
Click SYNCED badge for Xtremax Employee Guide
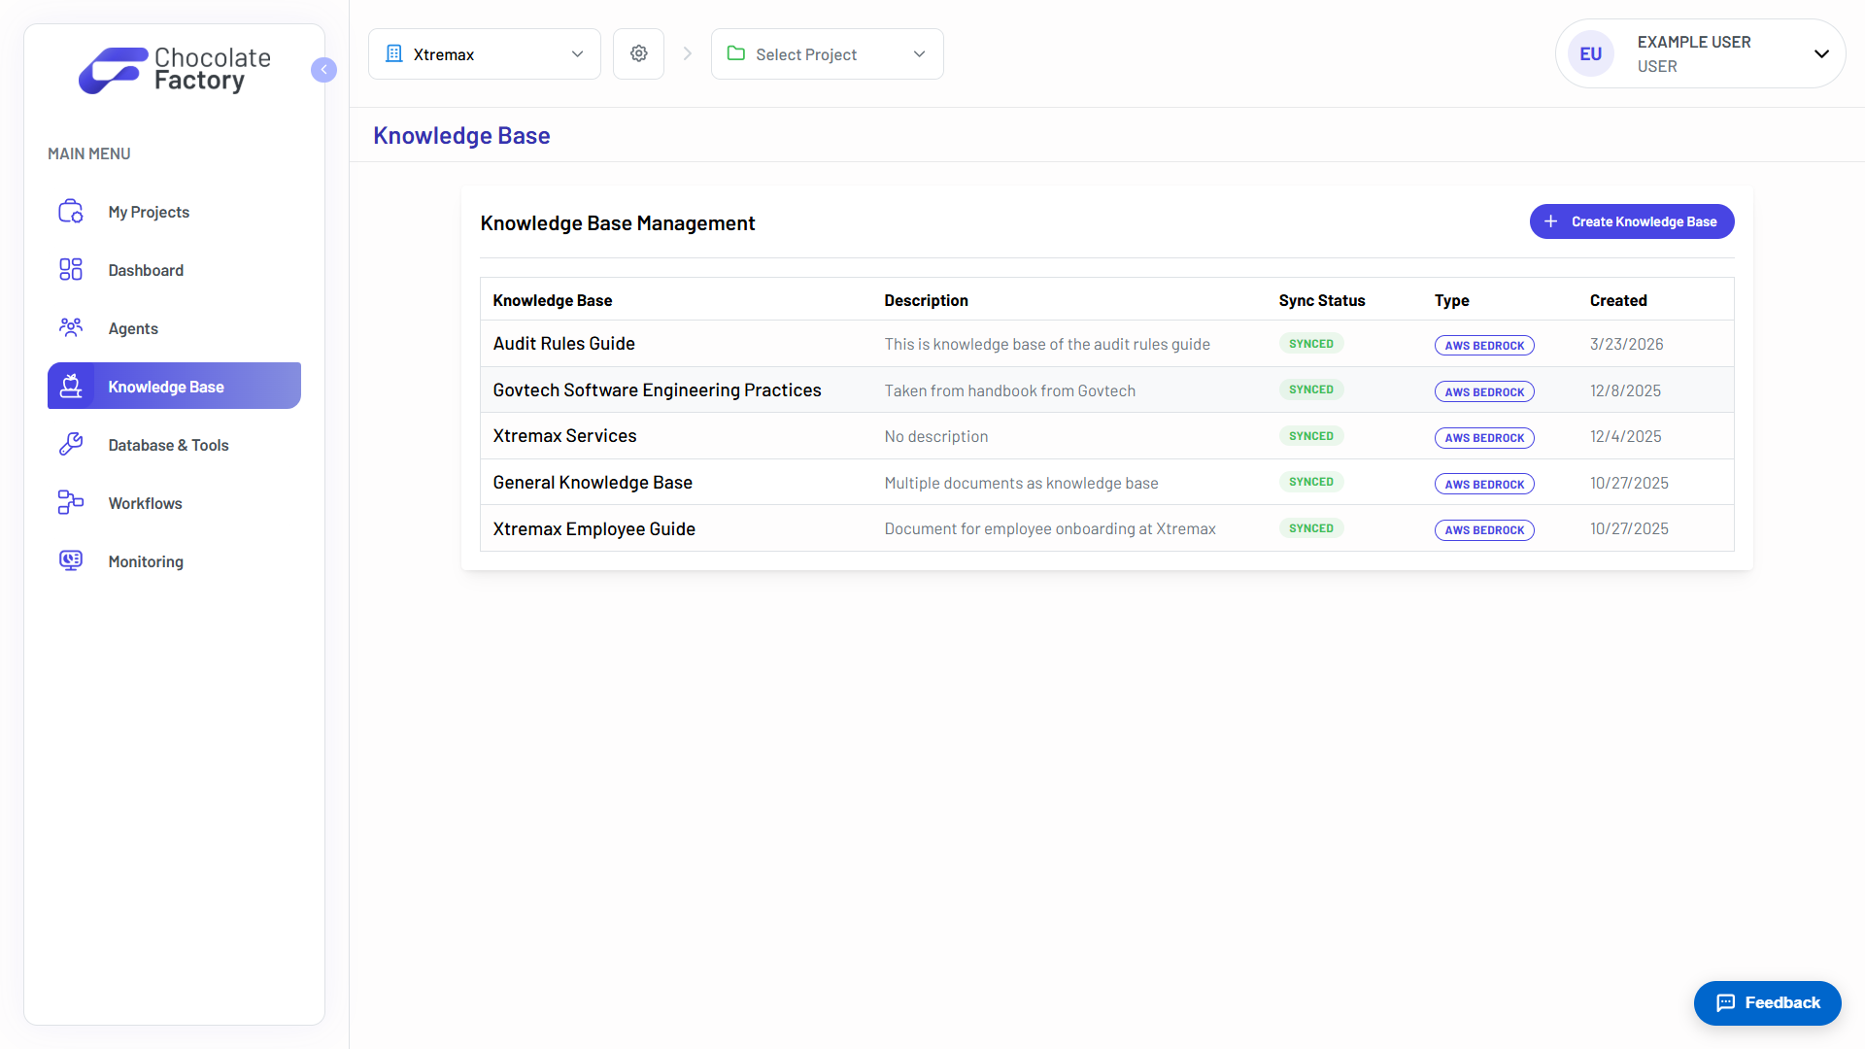pyautogui.click(x=1310, y=528)
